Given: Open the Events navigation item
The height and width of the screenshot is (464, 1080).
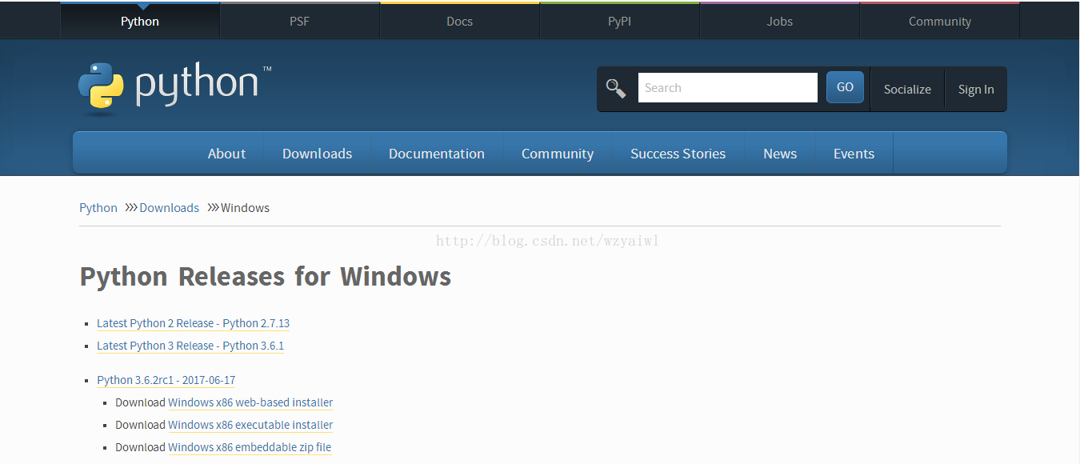Looking at the screenshot, I should tap(854, 154).
